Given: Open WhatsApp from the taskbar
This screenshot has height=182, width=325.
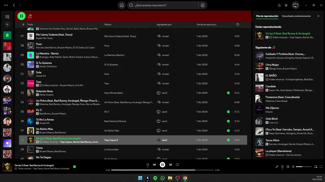Looking at the screenshot, I should pos(163,178).
